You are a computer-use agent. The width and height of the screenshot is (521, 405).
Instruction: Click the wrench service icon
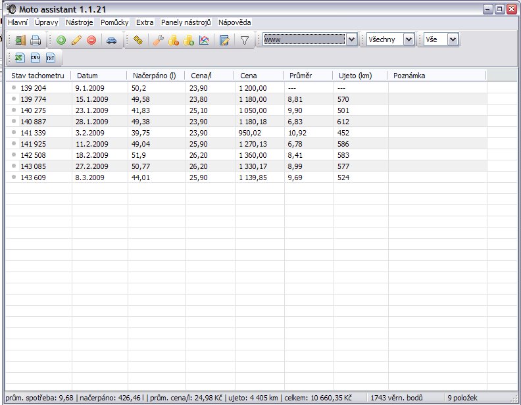pos(158,40)
